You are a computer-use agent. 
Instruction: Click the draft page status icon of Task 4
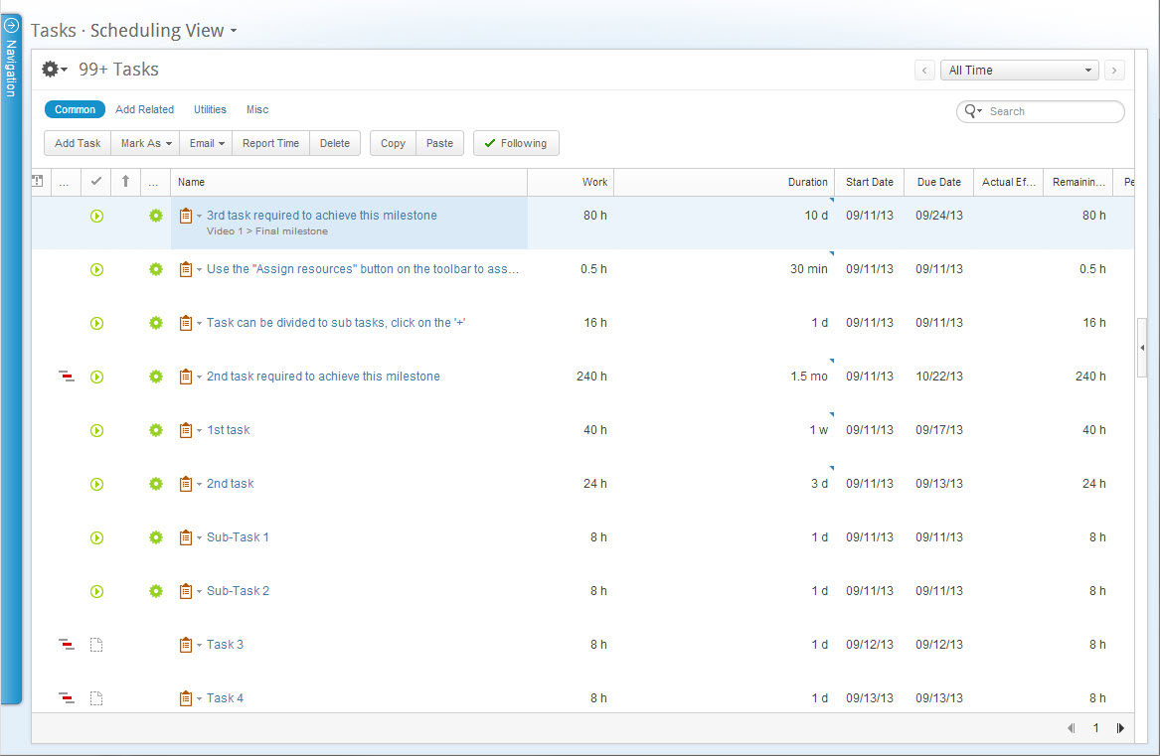click(x=96, y=698)
